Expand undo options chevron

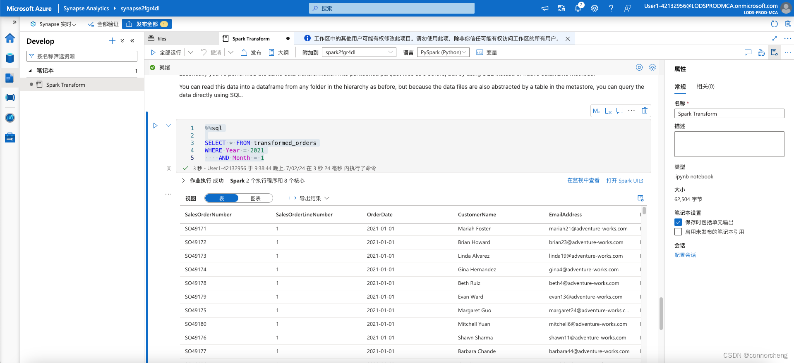tap(231, 52)
